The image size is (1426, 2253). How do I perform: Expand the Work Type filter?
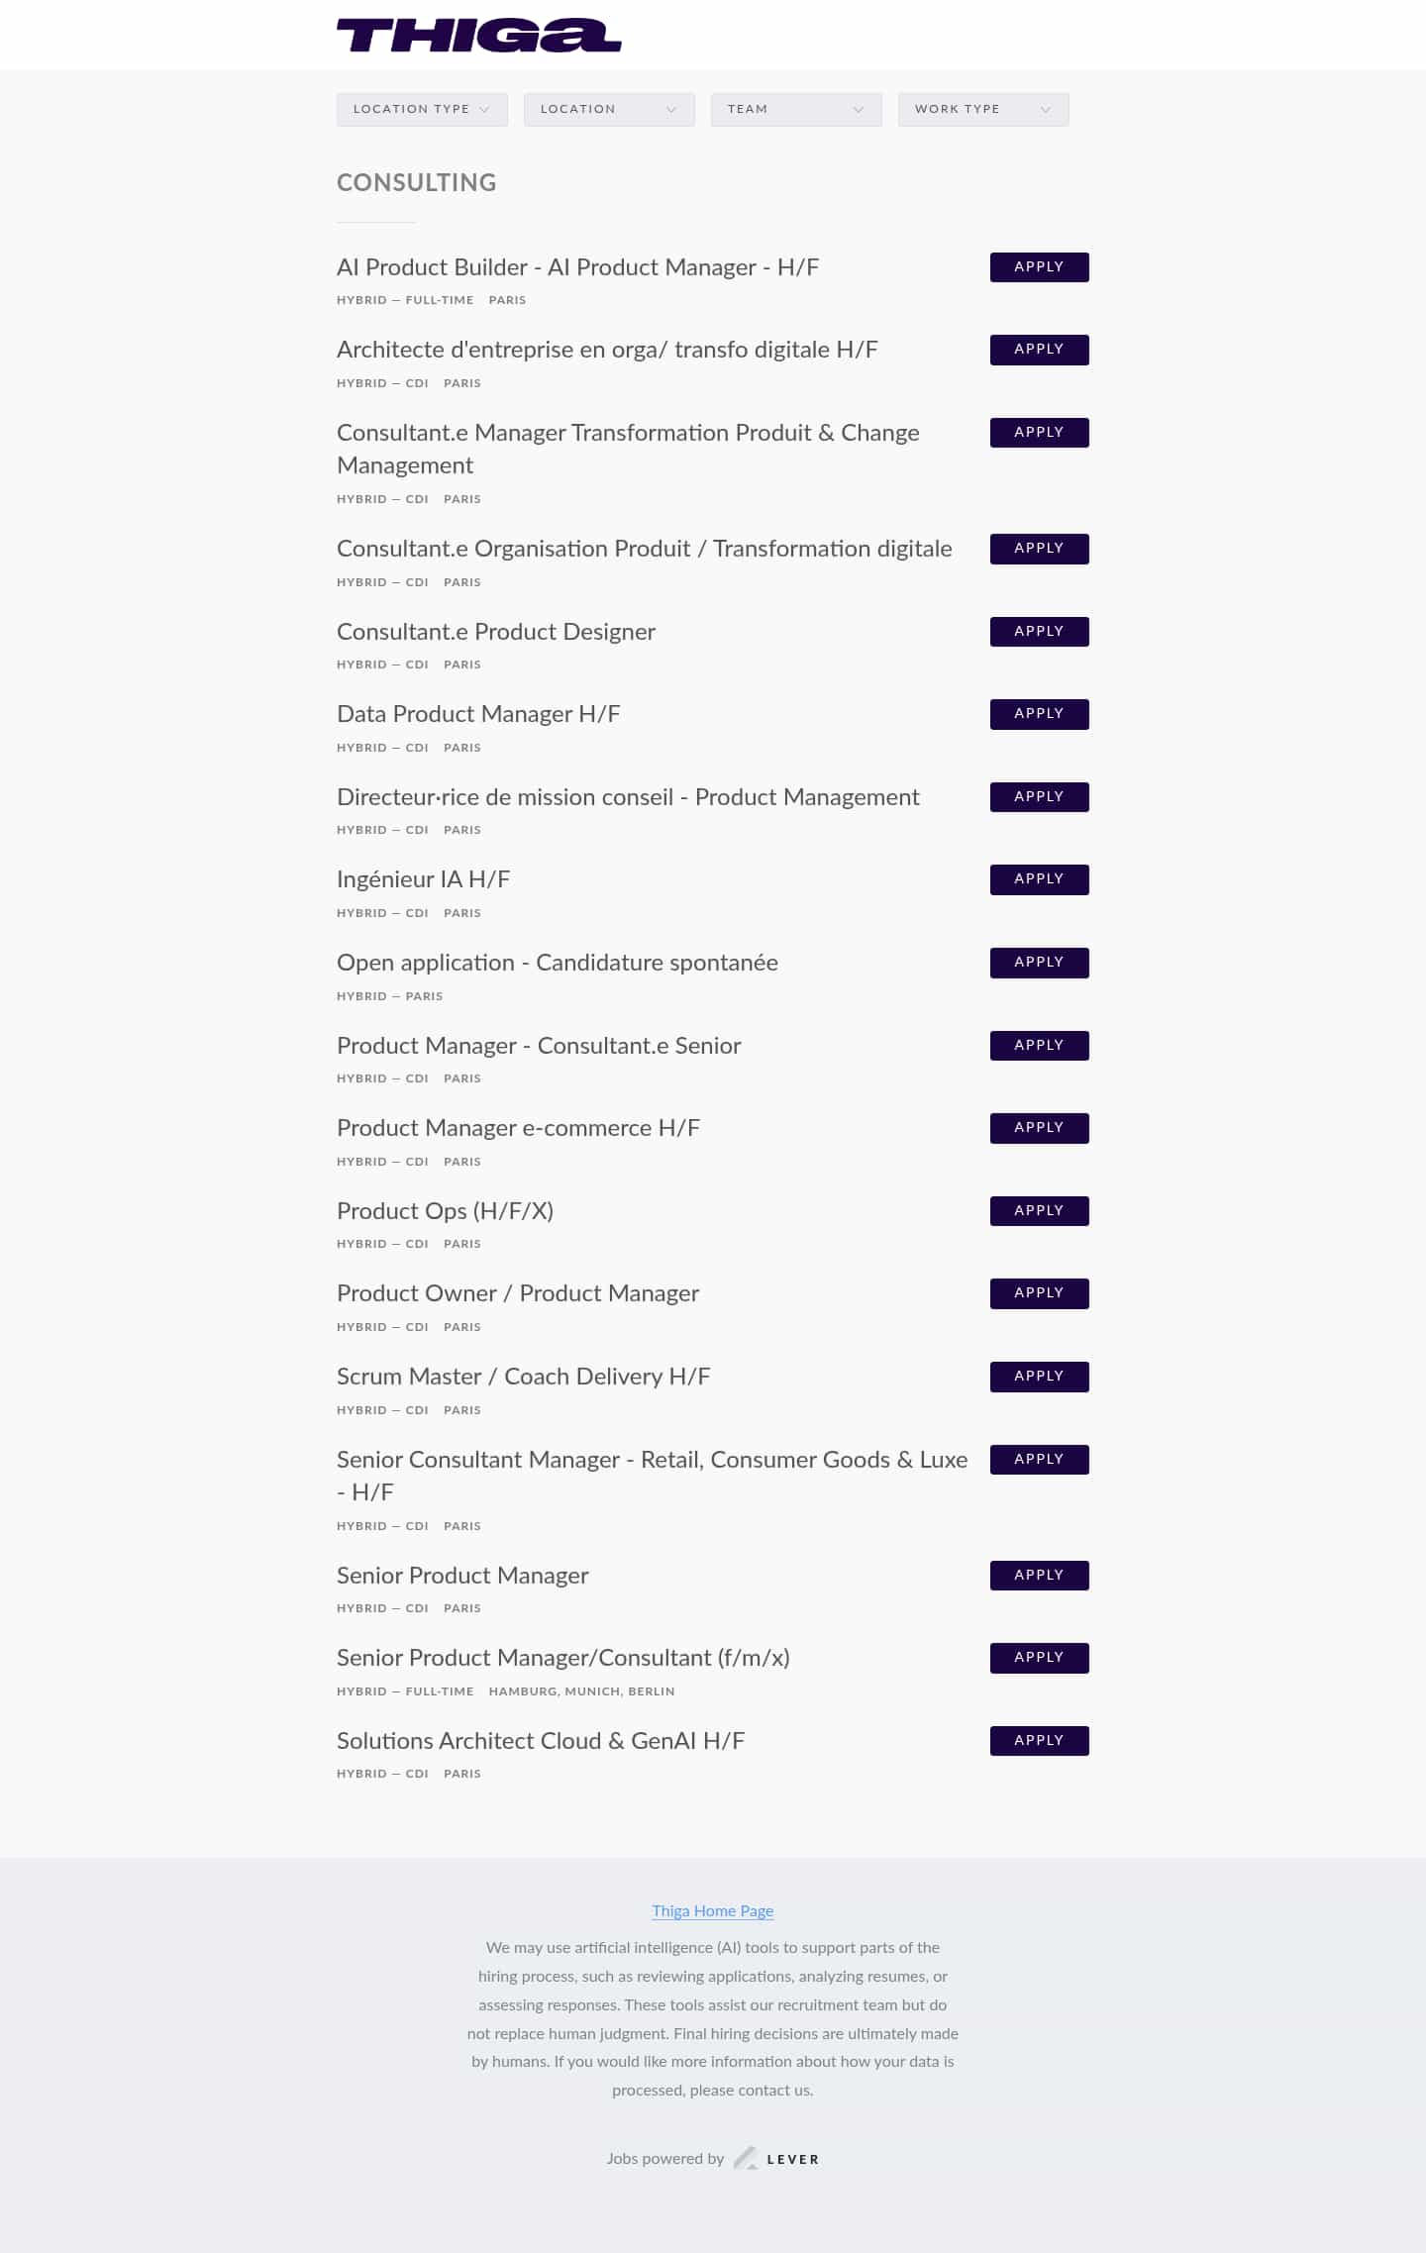pos(982,109)
